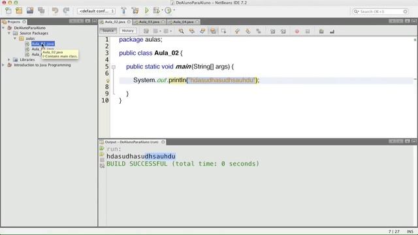Screen dimensions: 418x235
Task: Clean and Build project icon
Action: click(x=135, y=10)
